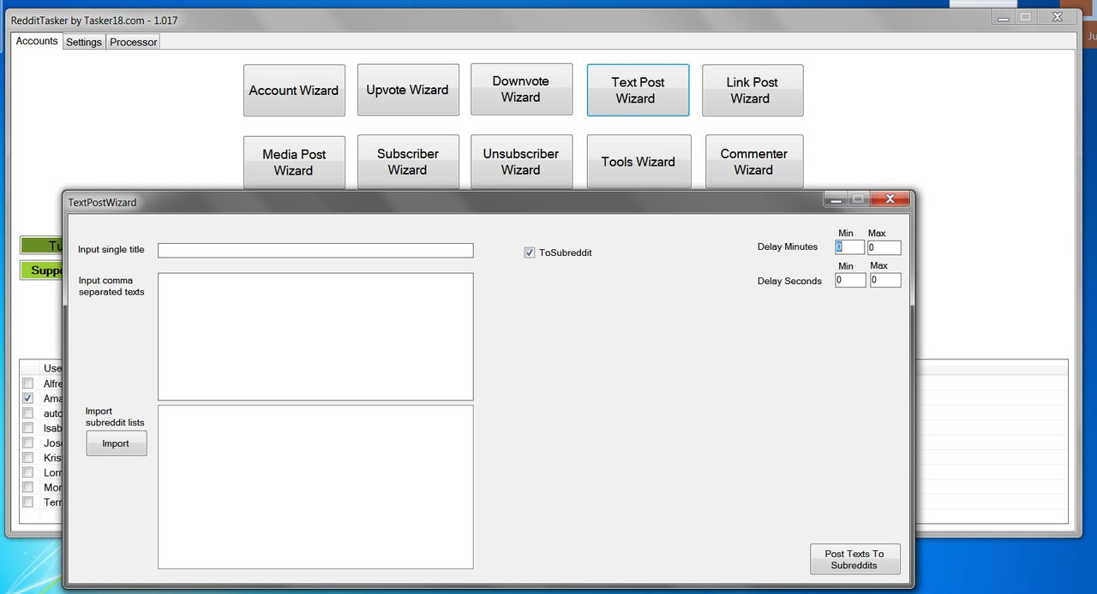The width and height of the screenshot is (1097, 594).
Task: Open the Processor tab
Action: 134,42
